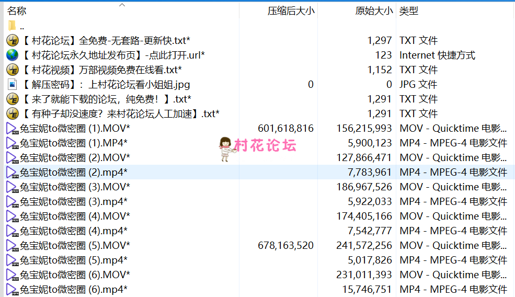Click video icon of 兔宝妮to微密圈 (1).MOV
Image resolution: width=515 pixels, height=297 pixels.
pyautogui.click(x=12, y=129)
